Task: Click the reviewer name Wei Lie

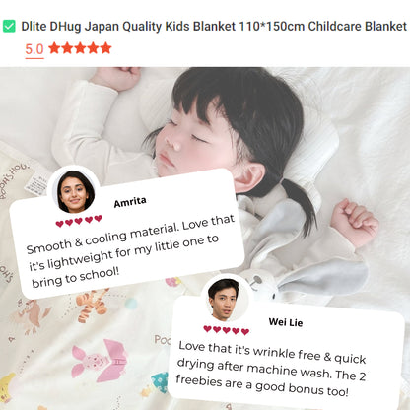Action: (286, 322)
